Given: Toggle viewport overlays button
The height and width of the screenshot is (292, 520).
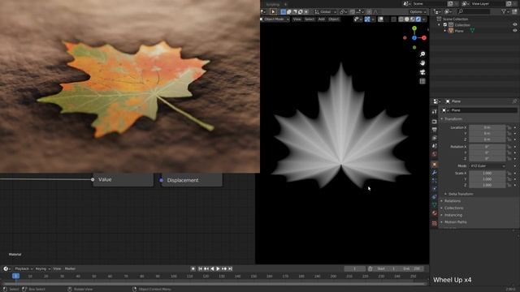Looking at the screenshot, I should point(381,19).
